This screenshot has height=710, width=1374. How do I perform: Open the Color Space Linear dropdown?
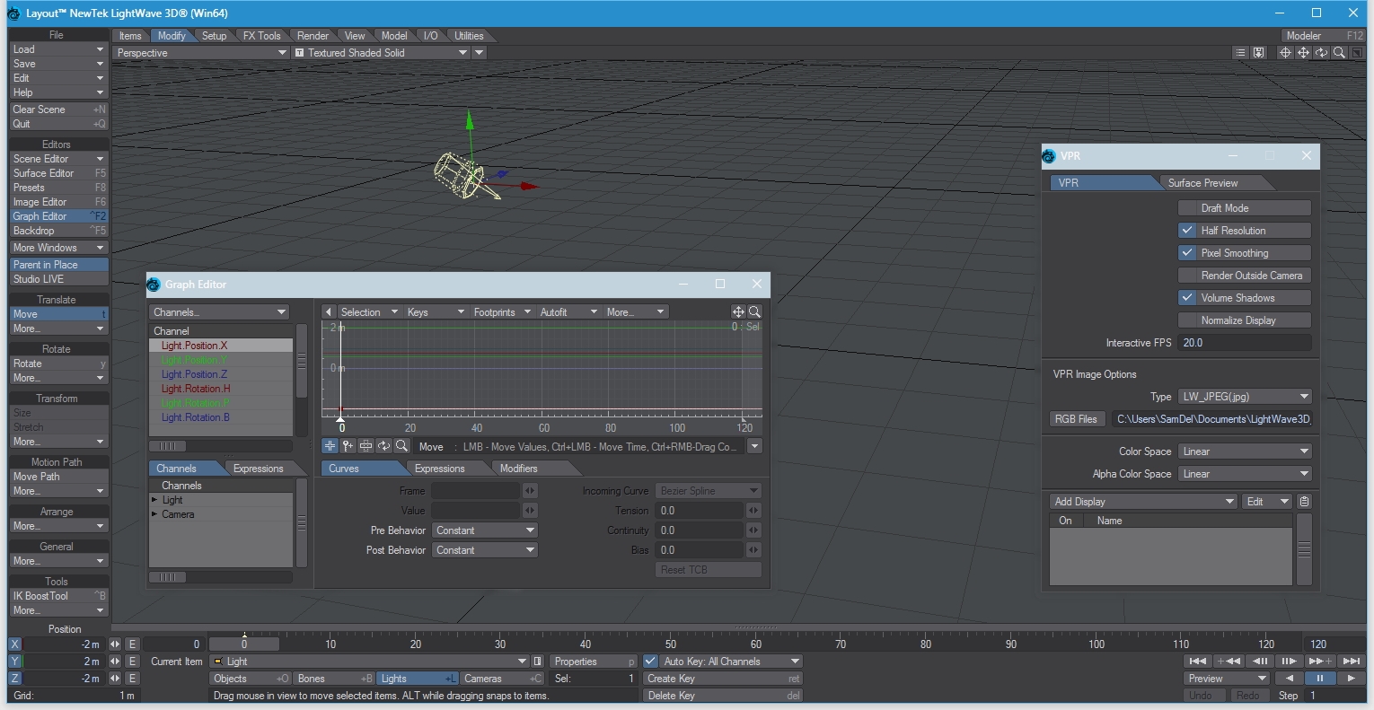pyautogui.click(x=1244, y=451)
